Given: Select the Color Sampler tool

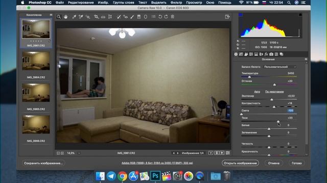Looking at the screenshot, I should pos(81,17).
